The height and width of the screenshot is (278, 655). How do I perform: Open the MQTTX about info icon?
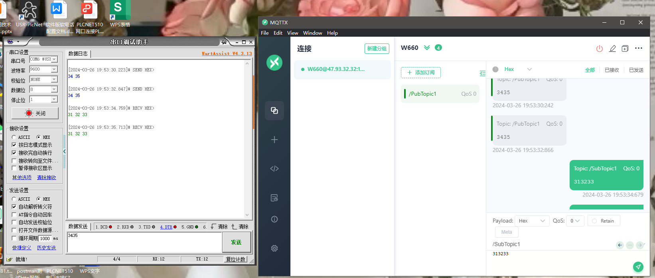pos(274,219)
